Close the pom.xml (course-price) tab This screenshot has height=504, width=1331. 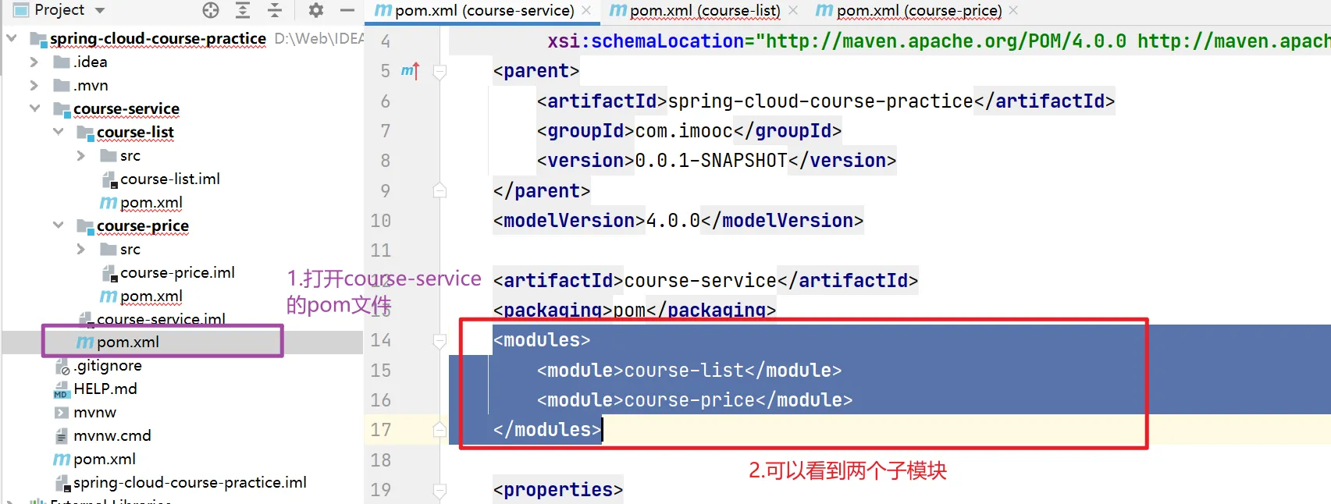[1013, 11]
